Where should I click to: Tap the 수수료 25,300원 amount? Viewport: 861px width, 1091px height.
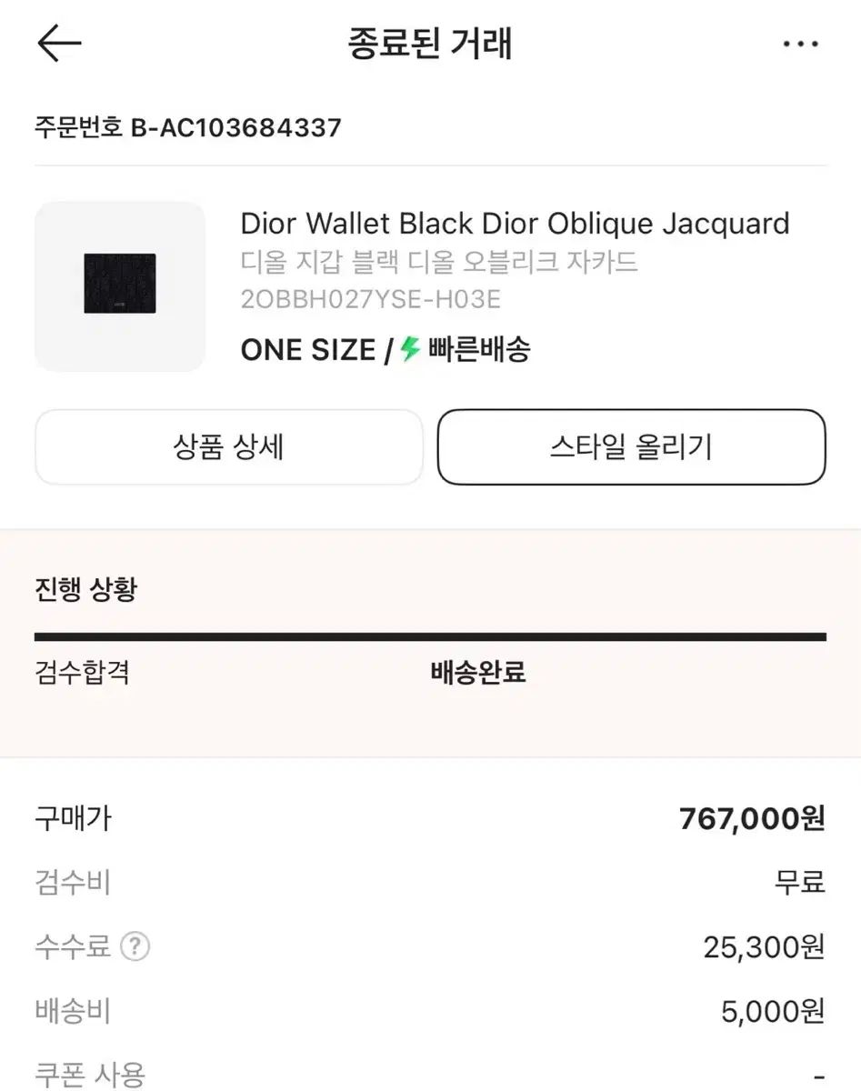click(x=764, y=947)
